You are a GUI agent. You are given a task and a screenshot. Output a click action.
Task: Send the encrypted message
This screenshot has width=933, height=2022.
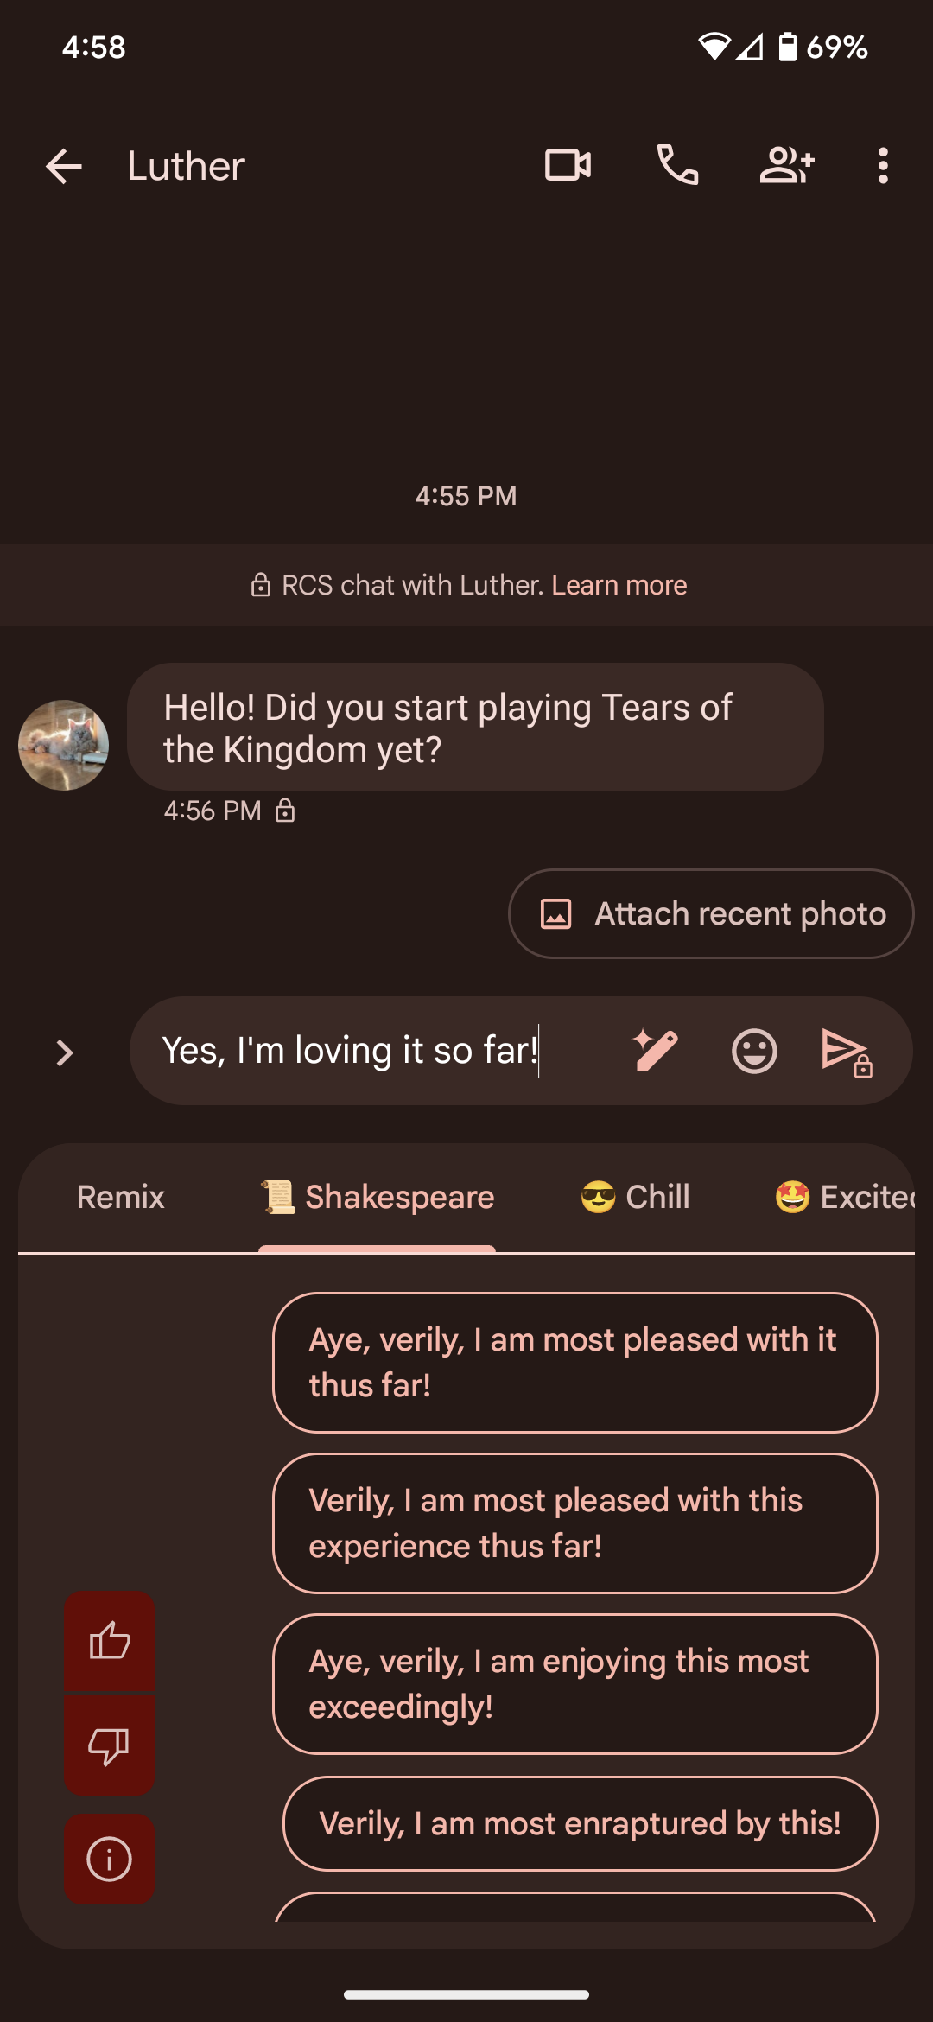[x=846, y=1052]
